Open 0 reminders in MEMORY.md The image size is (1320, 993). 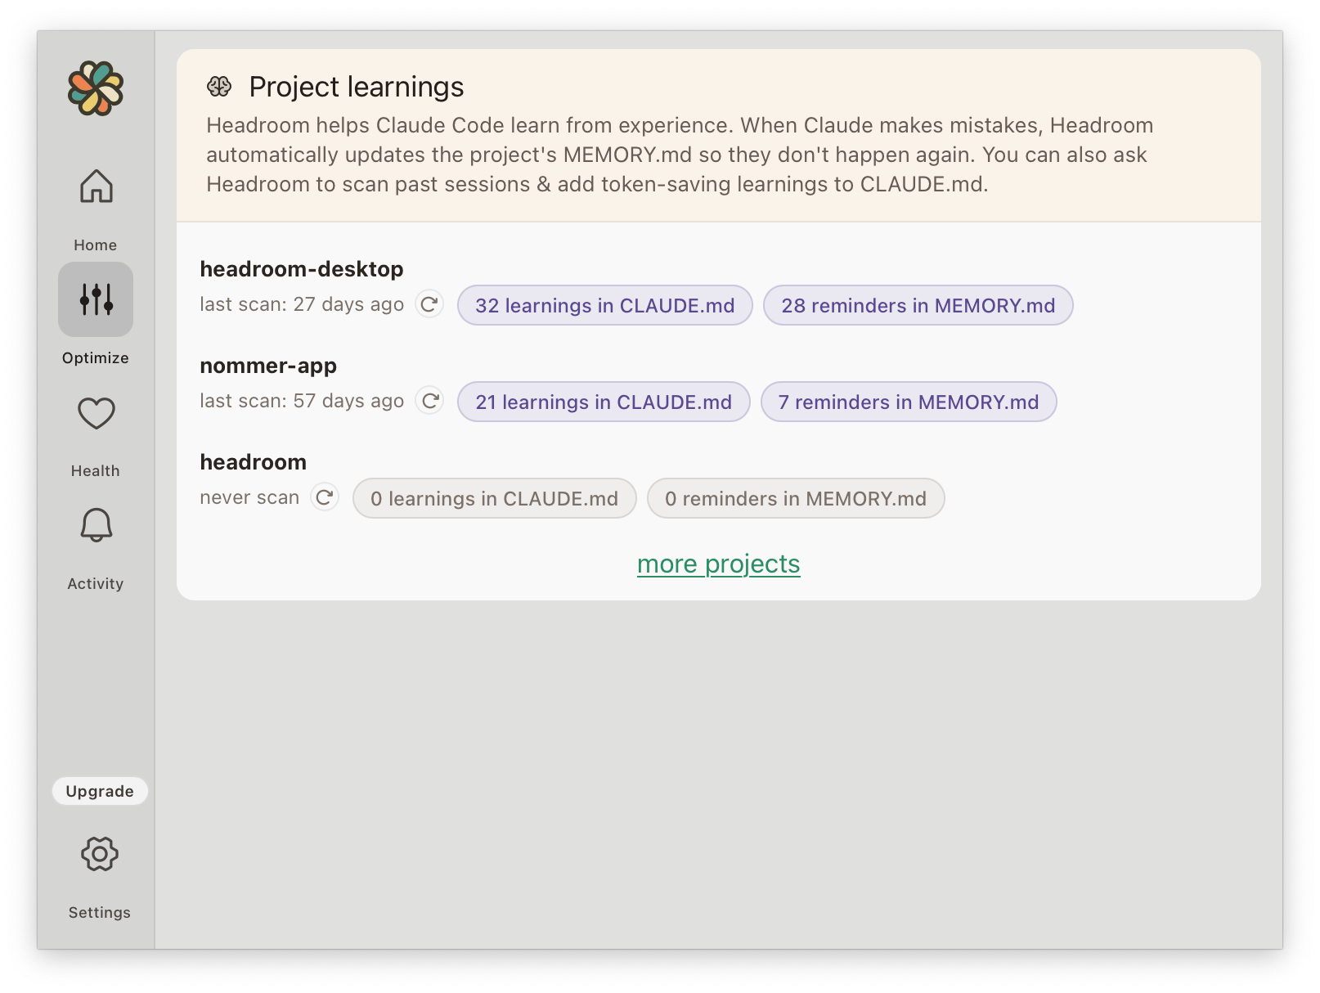click(796, 498)
